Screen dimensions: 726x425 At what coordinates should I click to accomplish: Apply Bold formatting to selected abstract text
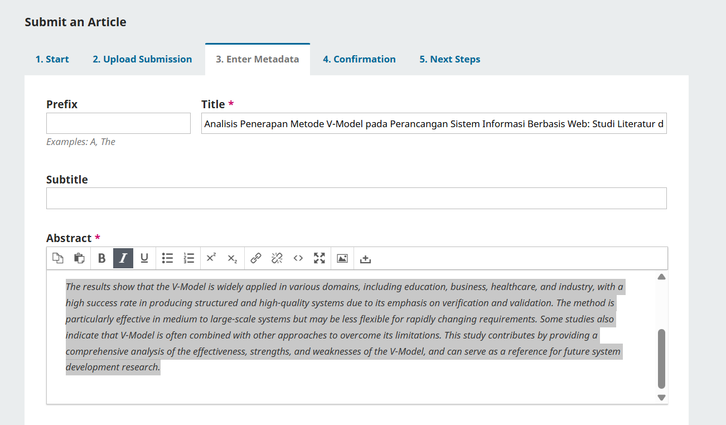(x=101, y=258)
